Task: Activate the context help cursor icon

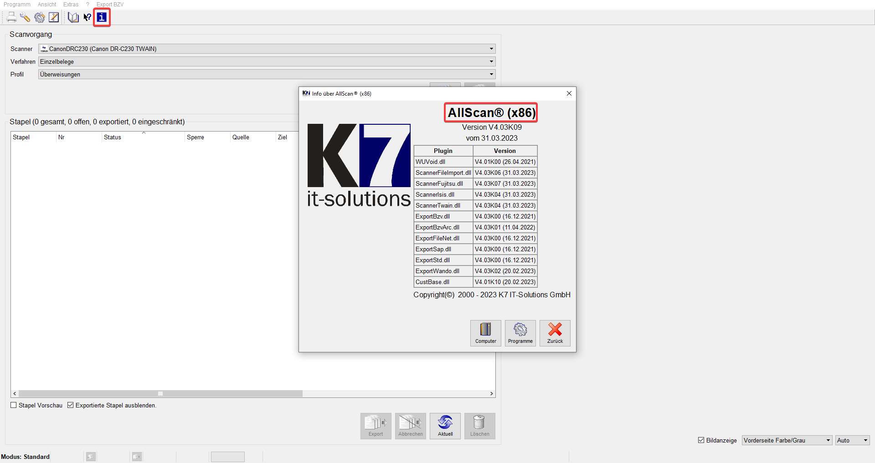Action: 87,17
